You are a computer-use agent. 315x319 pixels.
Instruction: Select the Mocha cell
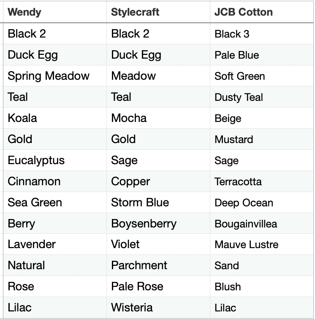pos(158,118)
